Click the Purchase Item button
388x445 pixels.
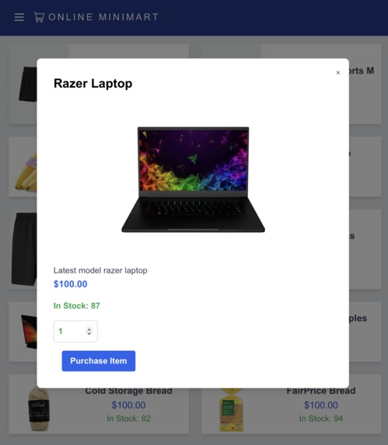click(99, 360)
